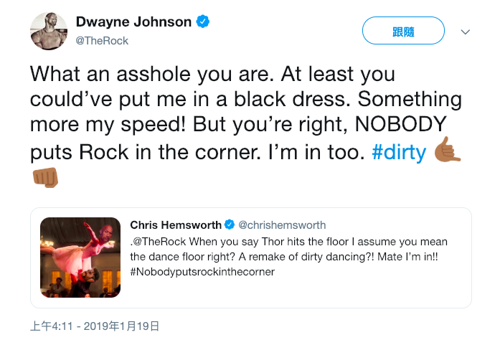Viewport: 500px width, 340px height.
Task: Open the @chrishemsworth handle
Action: [x=282, y=225]
